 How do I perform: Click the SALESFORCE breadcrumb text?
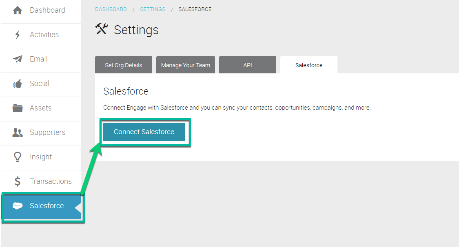(195, 9)
